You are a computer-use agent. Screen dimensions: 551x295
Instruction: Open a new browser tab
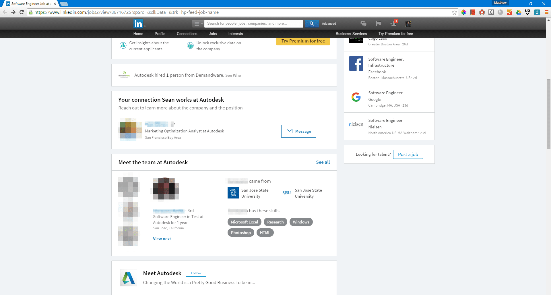(x=64, y=4)
